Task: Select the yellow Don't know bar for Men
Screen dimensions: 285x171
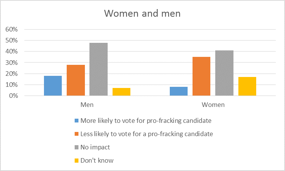Action: [121, 92]
